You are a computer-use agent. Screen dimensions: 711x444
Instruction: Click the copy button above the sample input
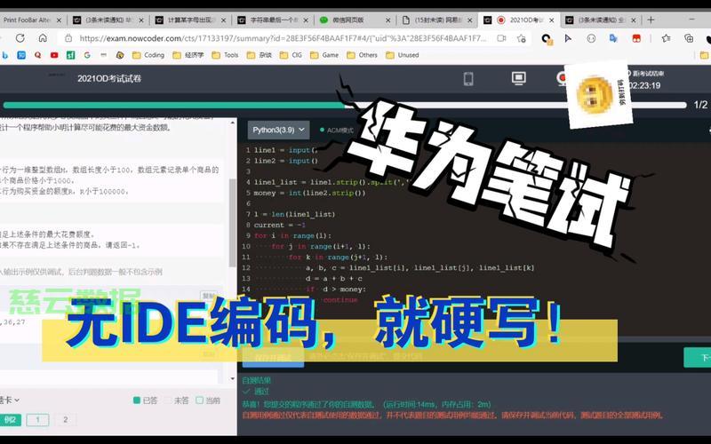[x=209, y=297]
